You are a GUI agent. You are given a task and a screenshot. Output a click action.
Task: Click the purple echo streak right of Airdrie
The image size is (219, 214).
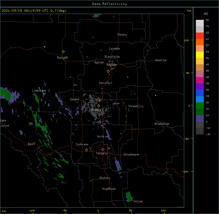pyautogui.click(x=109, y=134)
